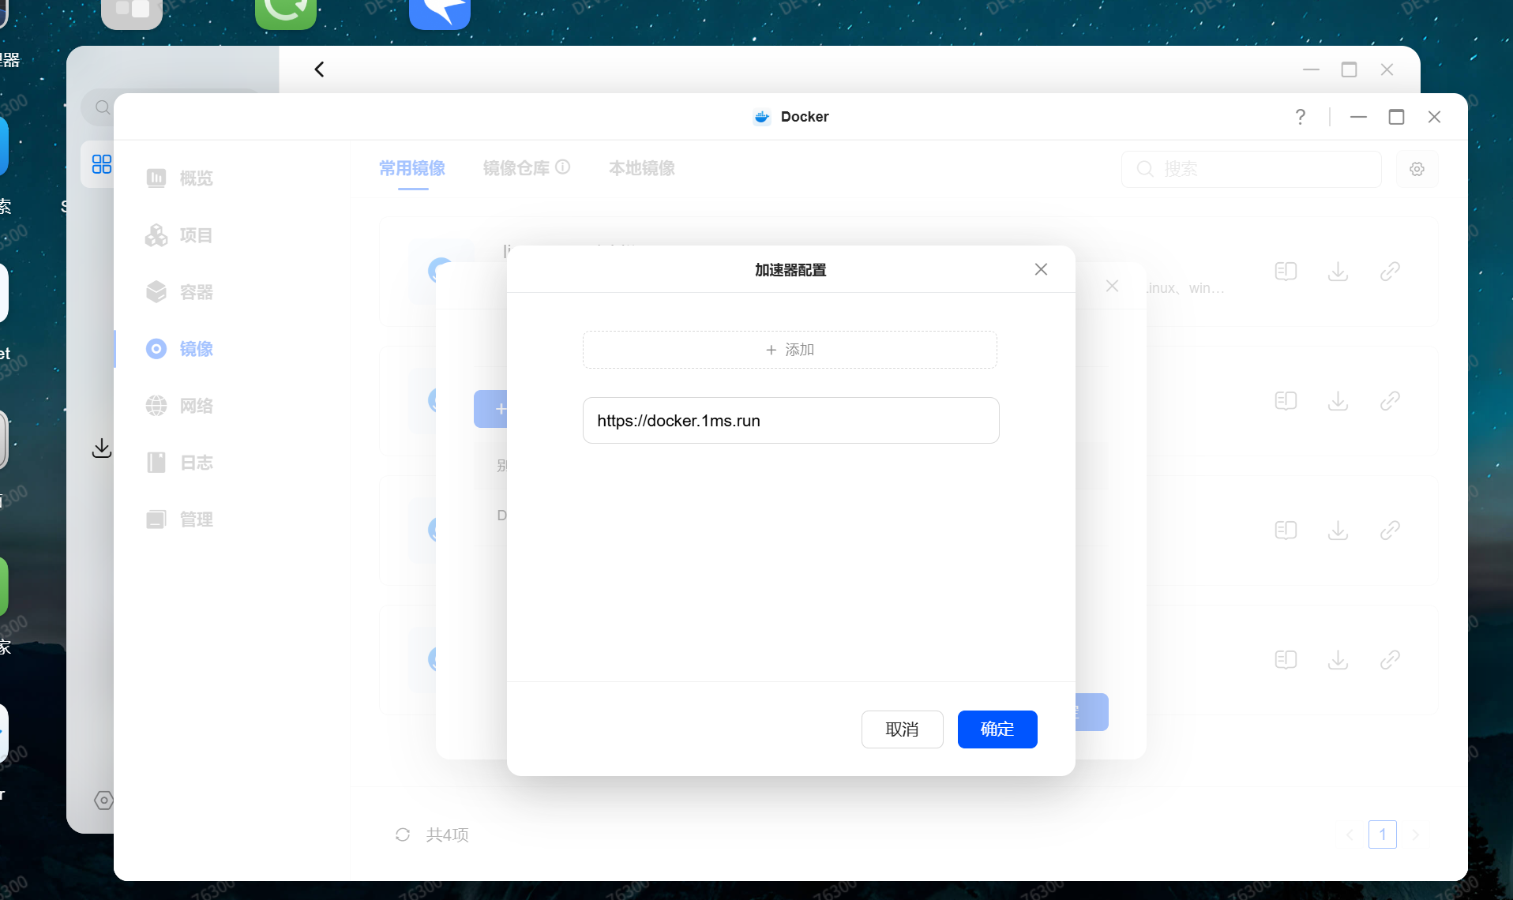
Task: Download the image in third row
Action: coord(1338,531)
